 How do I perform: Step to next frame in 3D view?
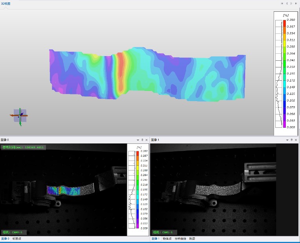[x=291, y=4]
